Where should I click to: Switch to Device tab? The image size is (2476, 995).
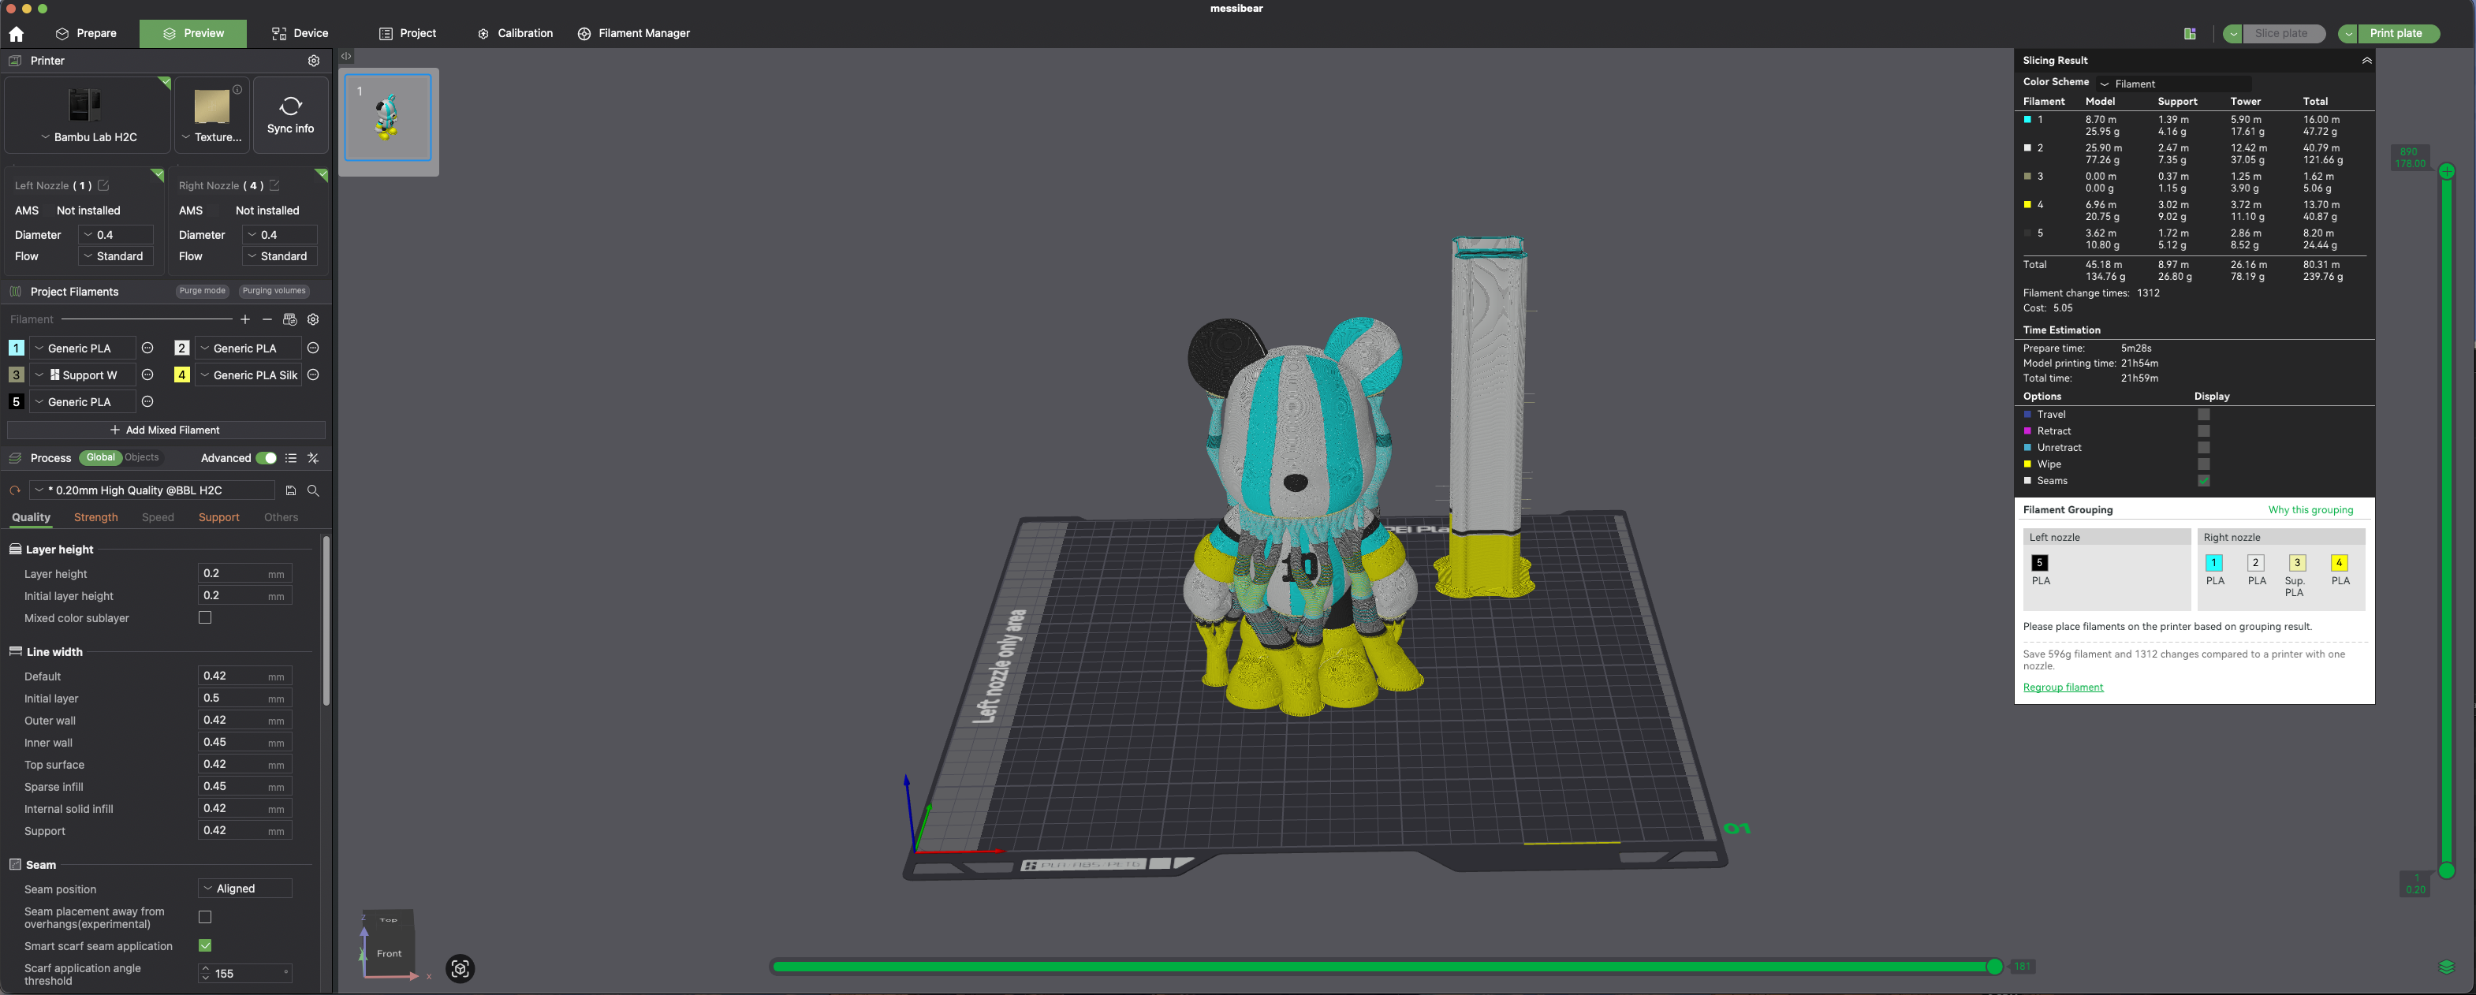(300, 34)
